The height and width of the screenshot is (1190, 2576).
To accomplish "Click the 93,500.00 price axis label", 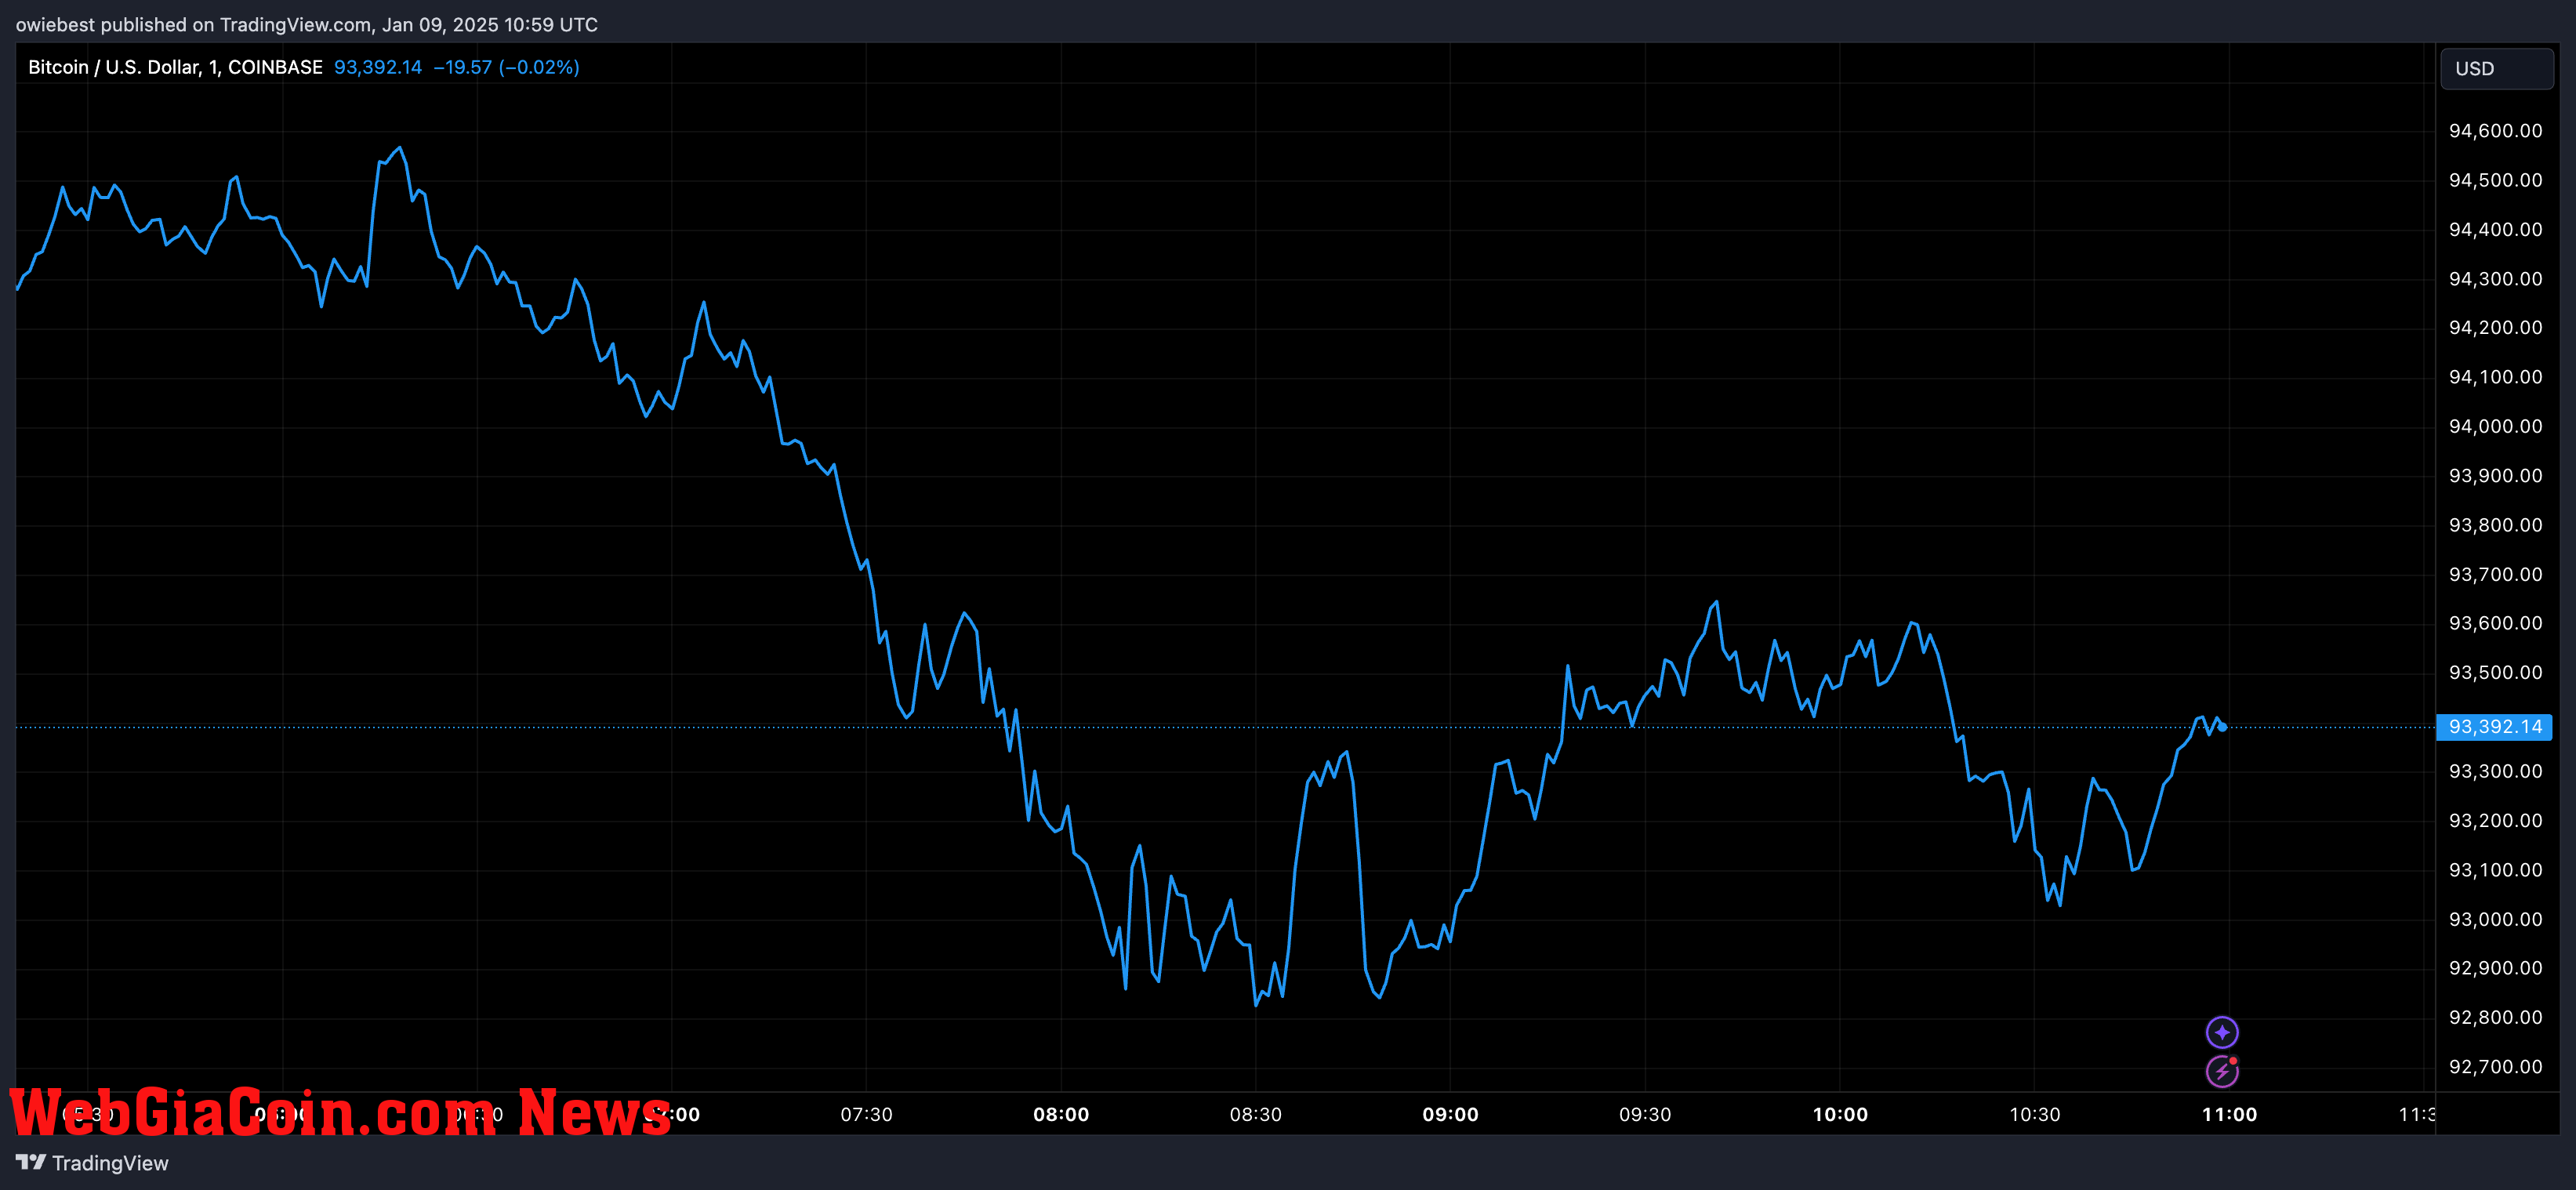I will [2495, 673].
